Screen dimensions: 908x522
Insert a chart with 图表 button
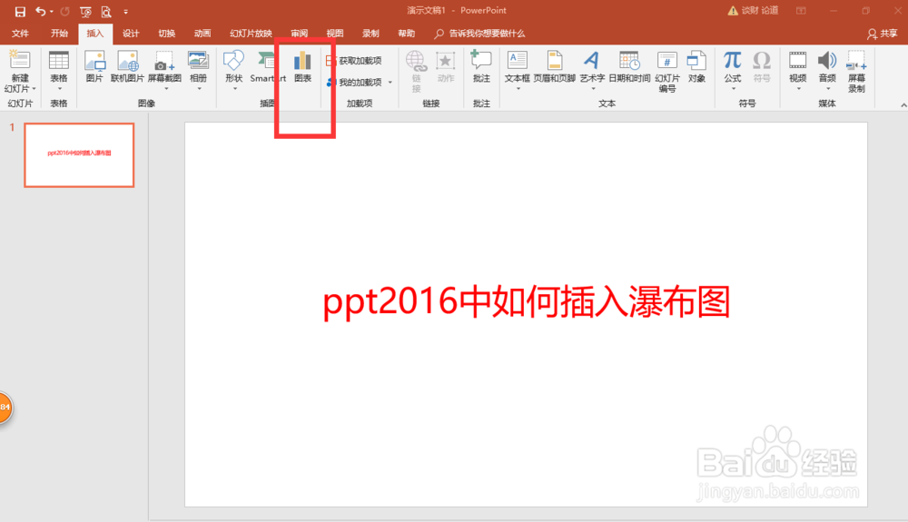click(x=303, y=67)
